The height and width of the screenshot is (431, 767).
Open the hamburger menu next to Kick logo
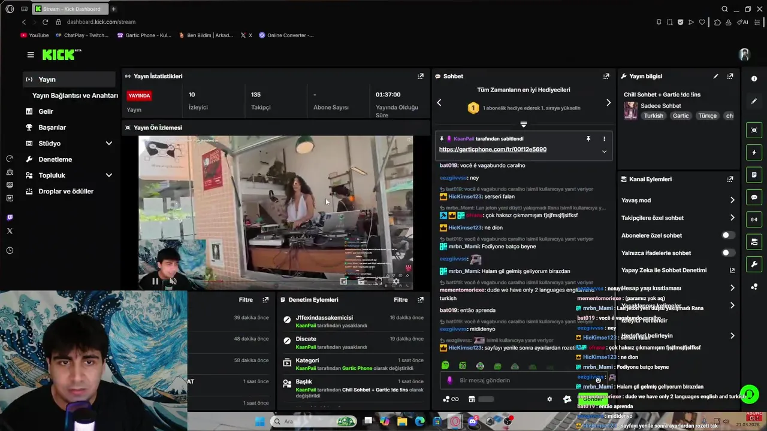tap(31, 54)
